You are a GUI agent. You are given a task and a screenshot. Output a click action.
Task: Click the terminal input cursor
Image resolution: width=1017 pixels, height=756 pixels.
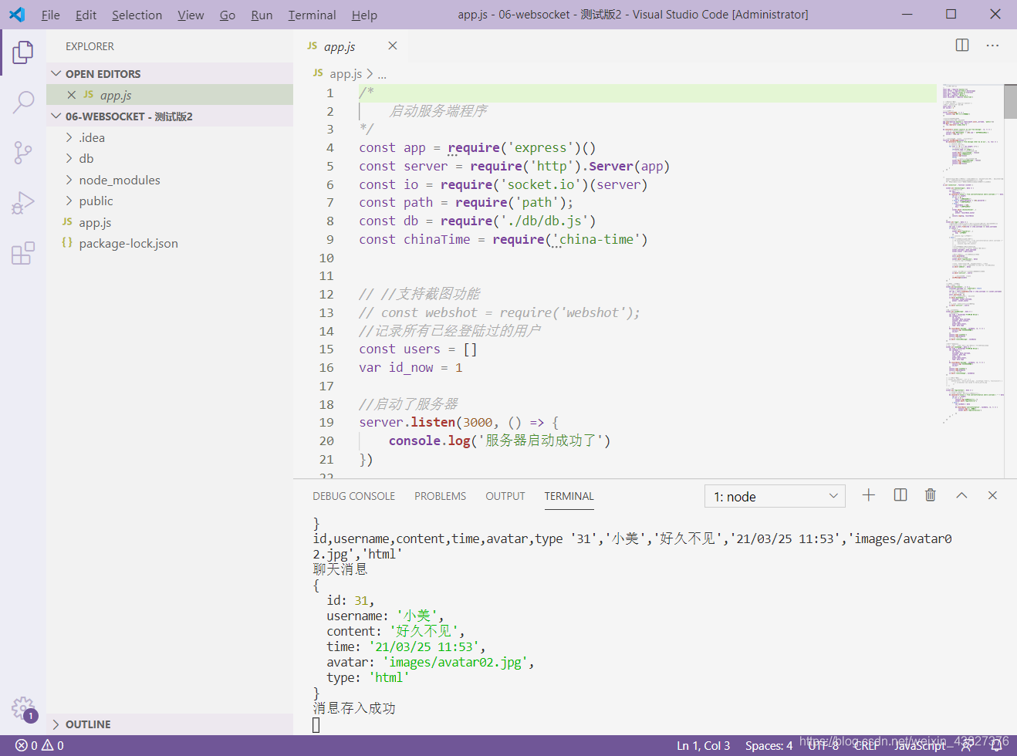pyautogui.click(x=316, y=724)
